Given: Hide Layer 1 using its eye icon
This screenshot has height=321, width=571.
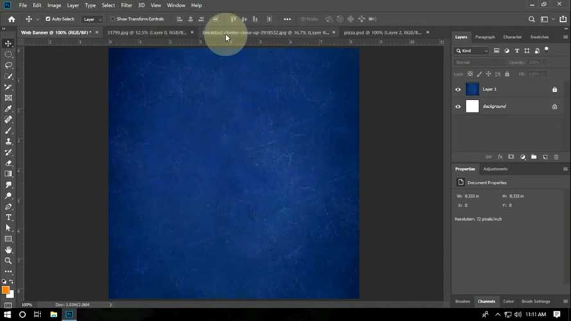Looking at the screenshot, I should [458, 90].
